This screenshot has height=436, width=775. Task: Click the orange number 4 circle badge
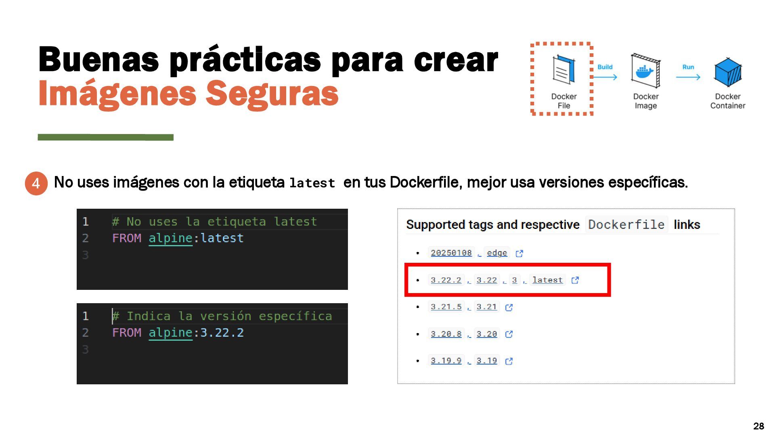(36, 183)
